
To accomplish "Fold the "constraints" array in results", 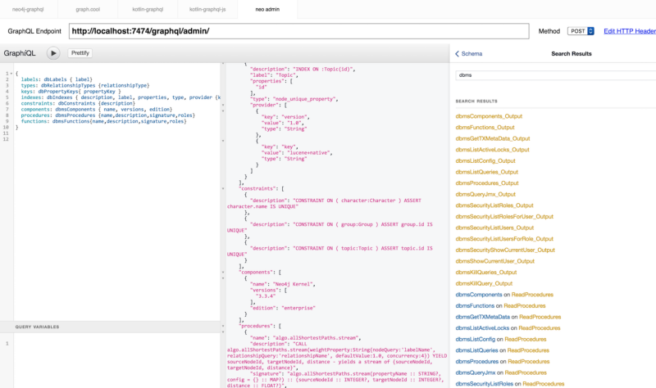I will tap(224, 187).
